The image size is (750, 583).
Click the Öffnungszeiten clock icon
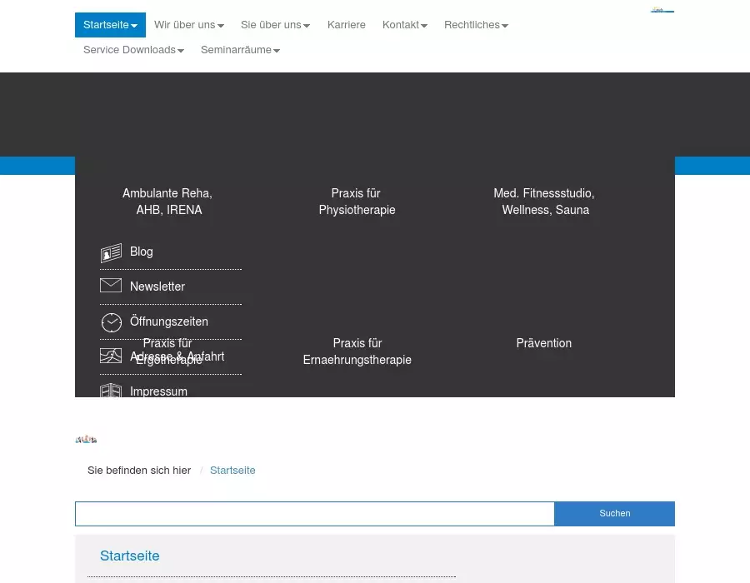(111, 322)
